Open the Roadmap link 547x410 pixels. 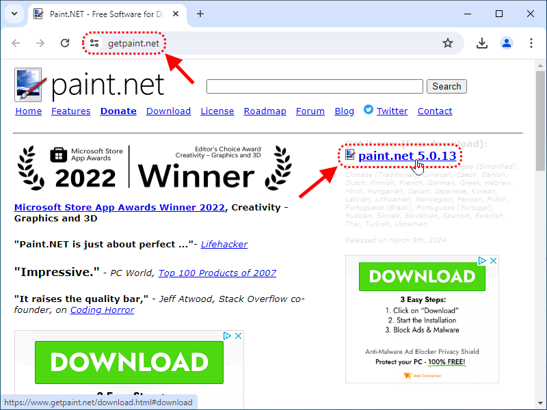265,111
